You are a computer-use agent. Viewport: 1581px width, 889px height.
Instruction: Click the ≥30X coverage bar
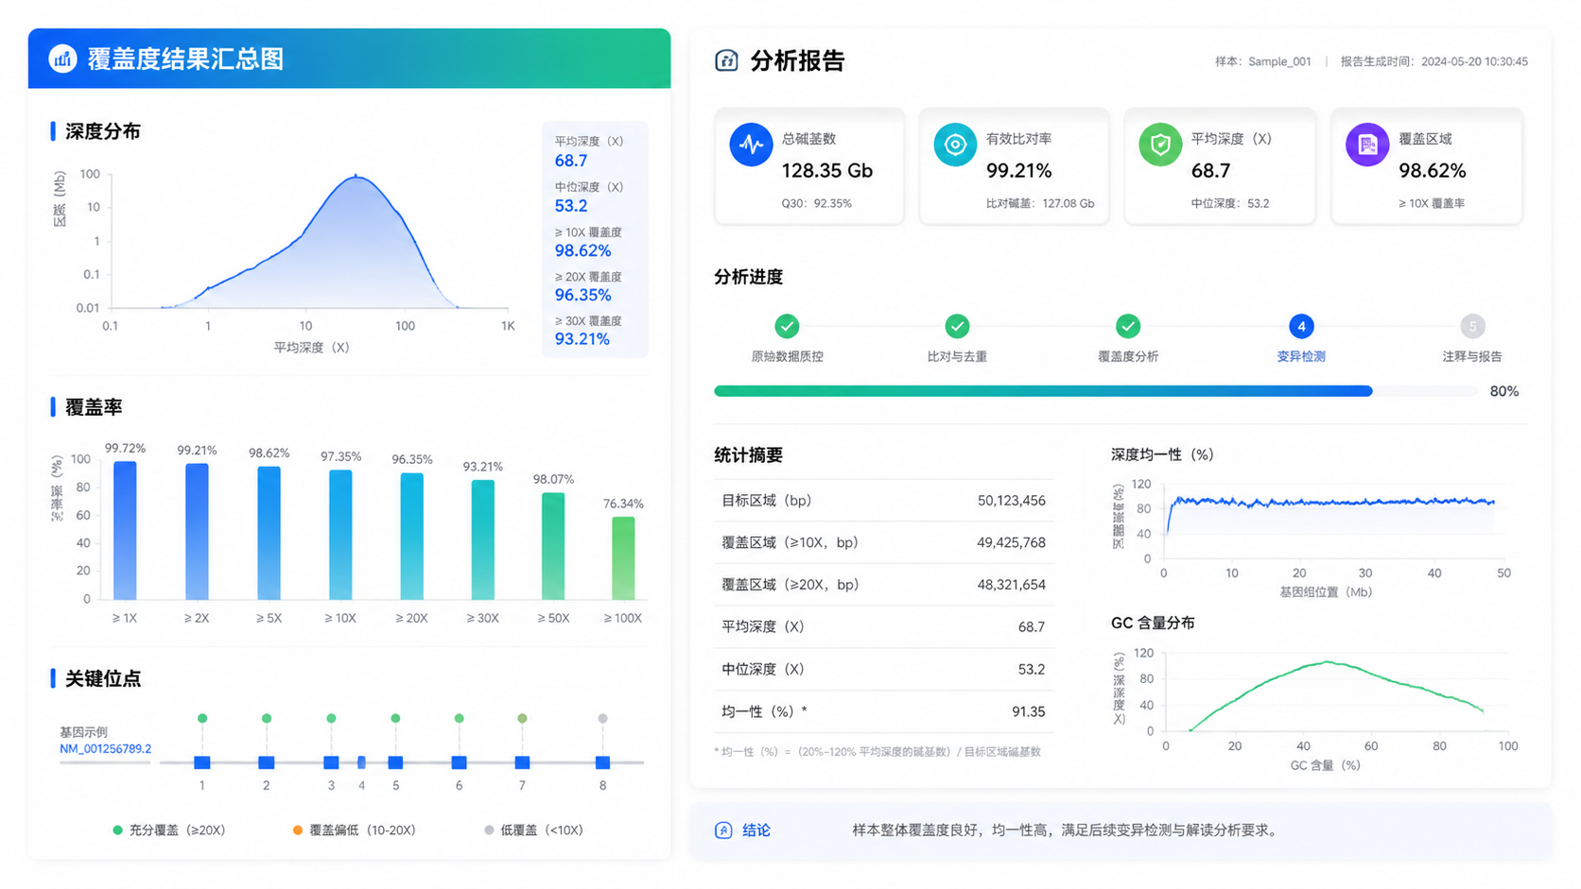tap(482, 539)
